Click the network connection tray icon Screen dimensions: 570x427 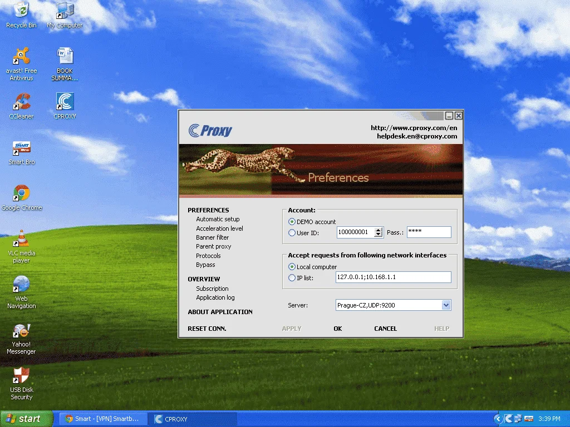tap(518, 419)
